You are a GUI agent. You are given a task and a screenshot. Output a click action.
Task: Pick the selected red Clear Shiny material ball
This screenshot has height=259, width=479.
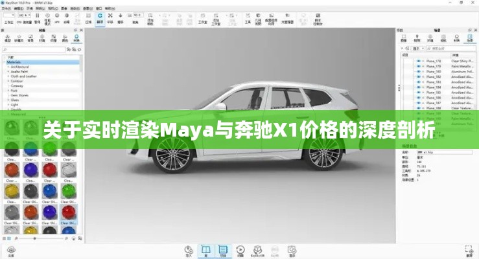(69, 212)
